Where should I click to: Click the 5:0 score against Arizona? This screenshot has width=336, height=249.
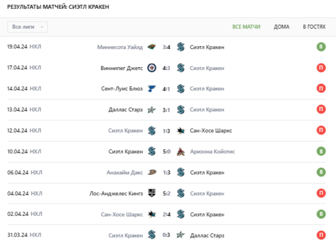(x=167, y=152)
